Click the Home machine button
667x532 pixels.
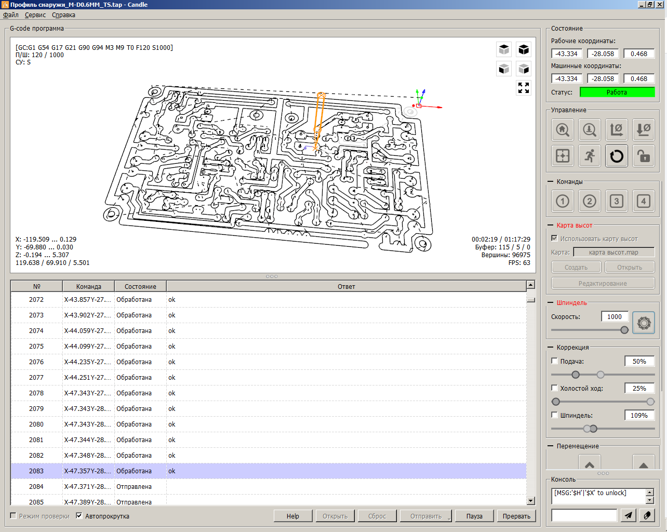(x=563, y=130)
